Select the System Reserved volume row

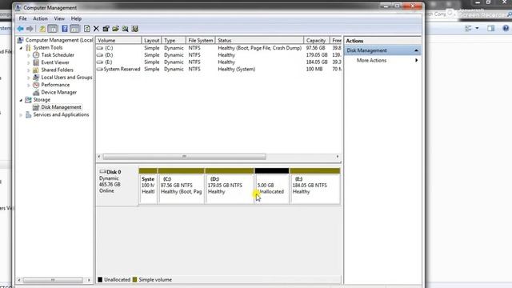point(218,70)
